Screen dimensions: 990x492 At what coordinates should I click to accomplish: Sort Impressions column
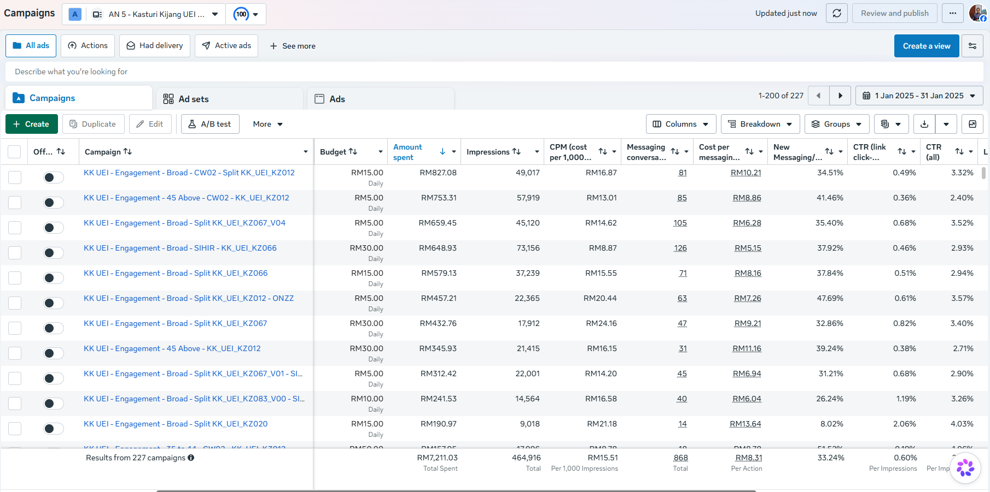[x=516, y=152]
